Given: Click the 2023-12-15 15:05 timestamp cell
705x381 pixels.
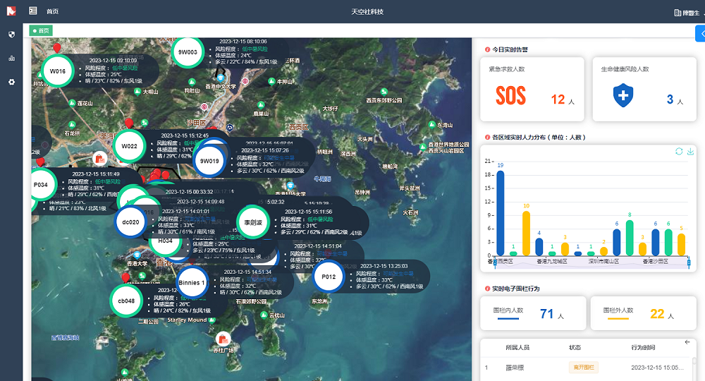Looking at the screenshot, I should (x=657, y=368).
